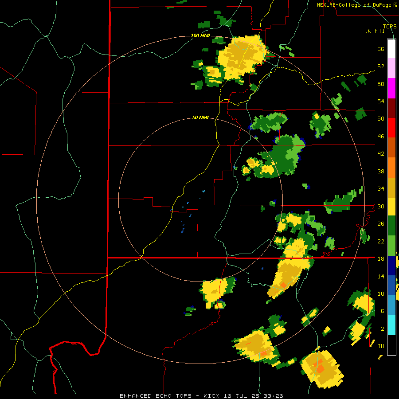Select the light blue scale swatch
This screenshot has width=399, height=399.
click(391, 305)
